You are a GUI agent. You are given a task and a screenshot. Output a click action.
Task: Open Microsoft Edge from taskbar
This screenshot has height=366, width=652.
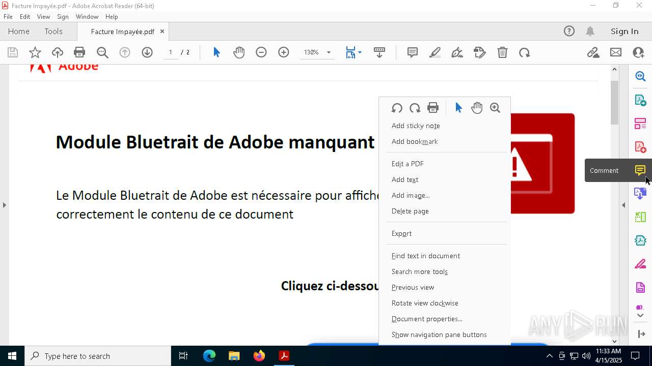point(209,356)
